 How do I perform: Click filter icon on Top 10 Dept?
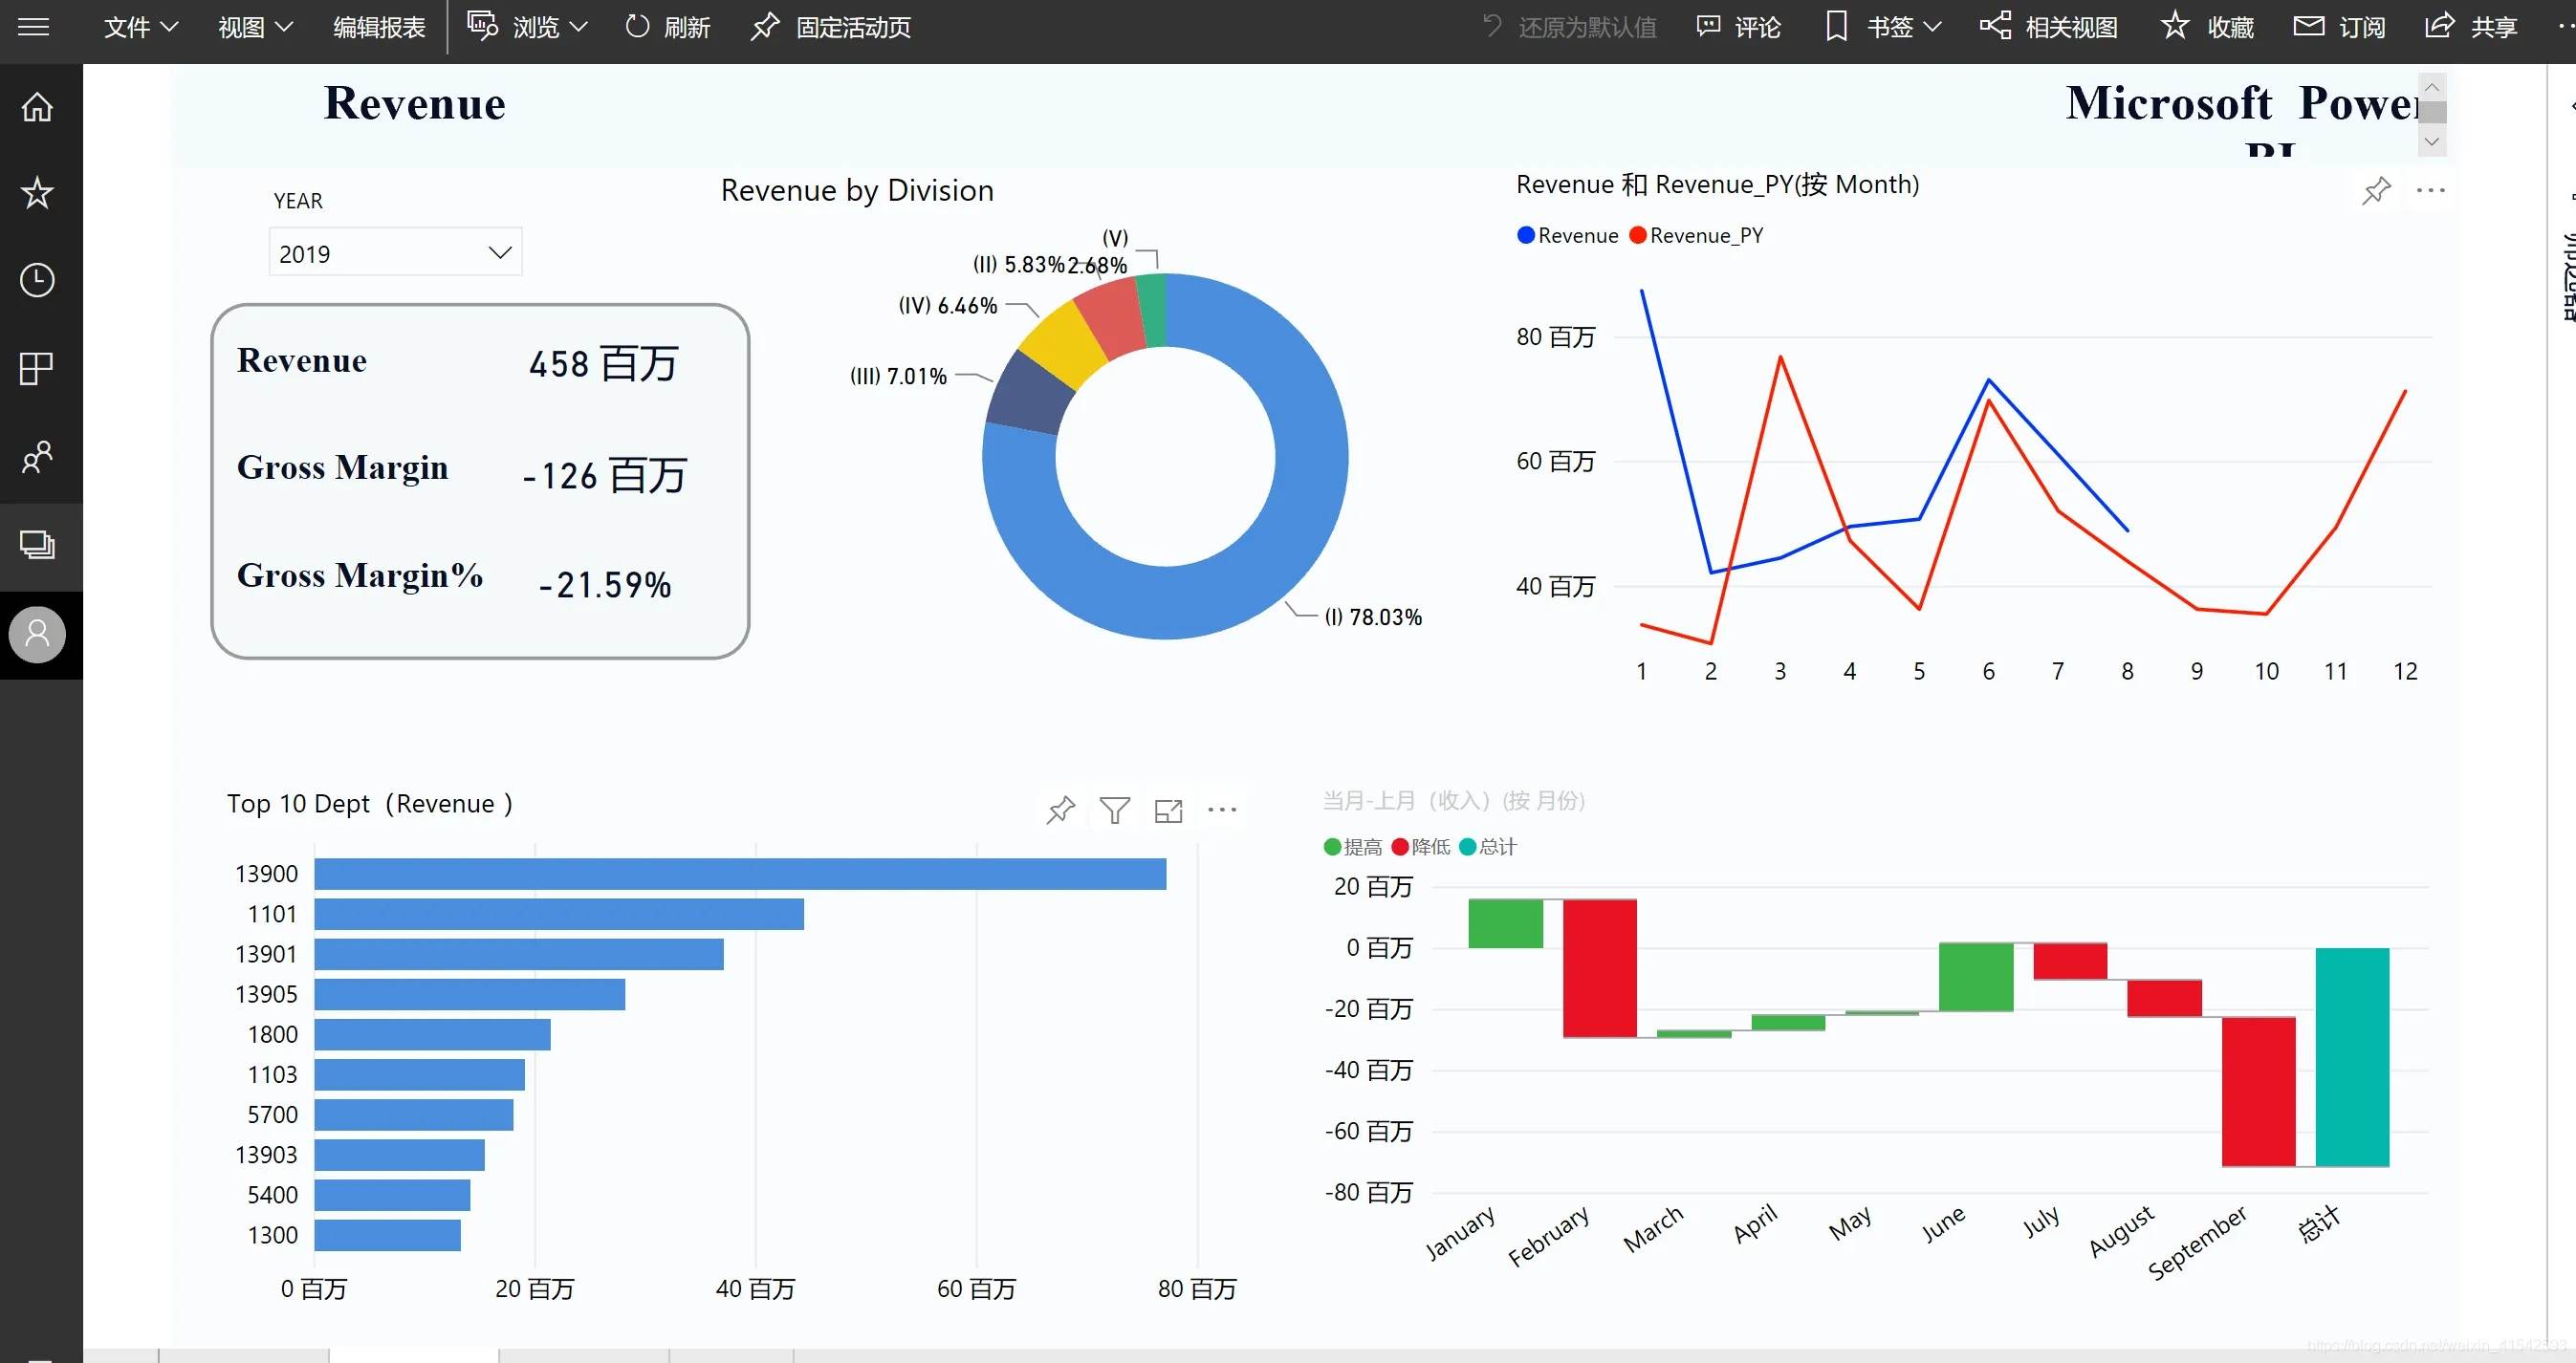click(x=1115, y=810)
